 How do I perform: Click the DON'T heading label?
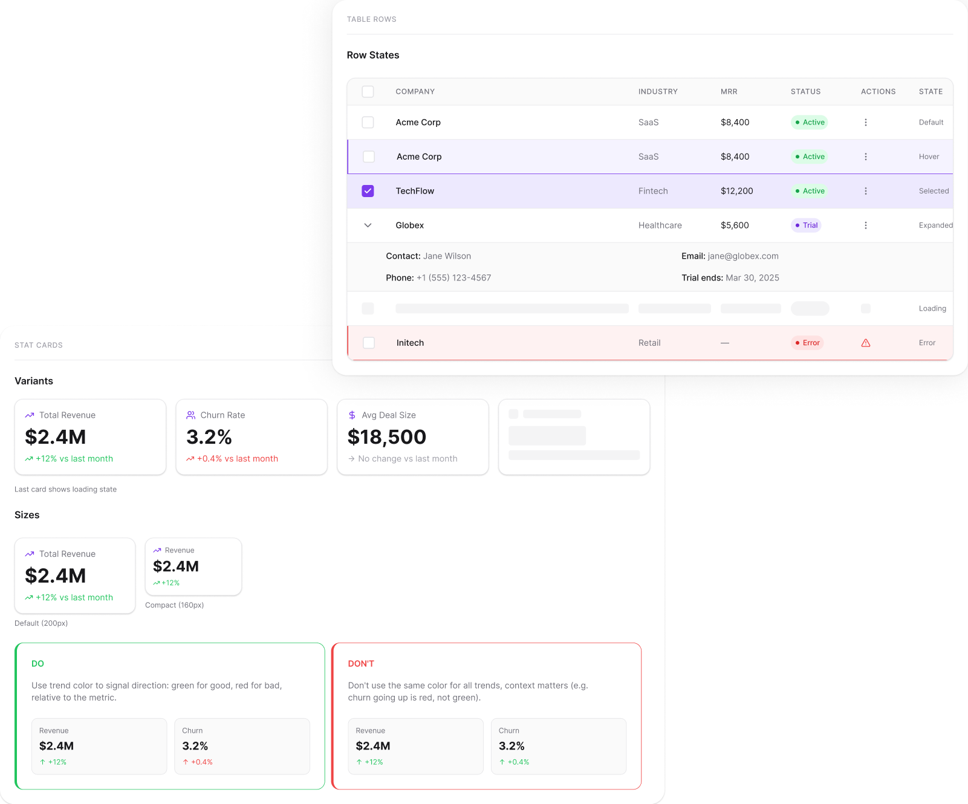click(361, 664)
